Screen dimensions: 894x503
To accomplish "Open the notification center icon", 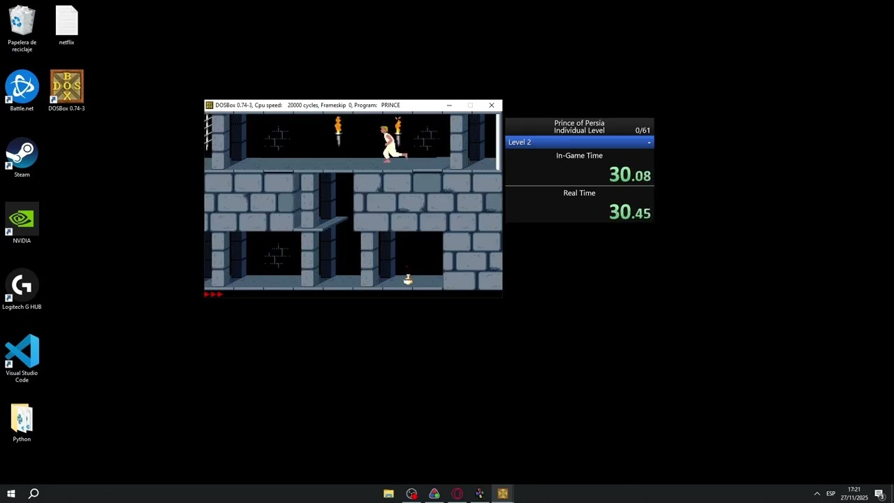I will [x=879, y=494].
